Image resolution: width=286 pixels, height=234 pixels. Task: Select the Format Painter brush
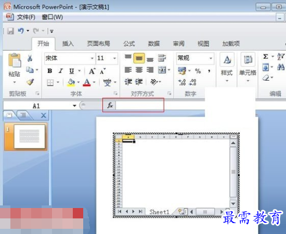coord(30,82)
